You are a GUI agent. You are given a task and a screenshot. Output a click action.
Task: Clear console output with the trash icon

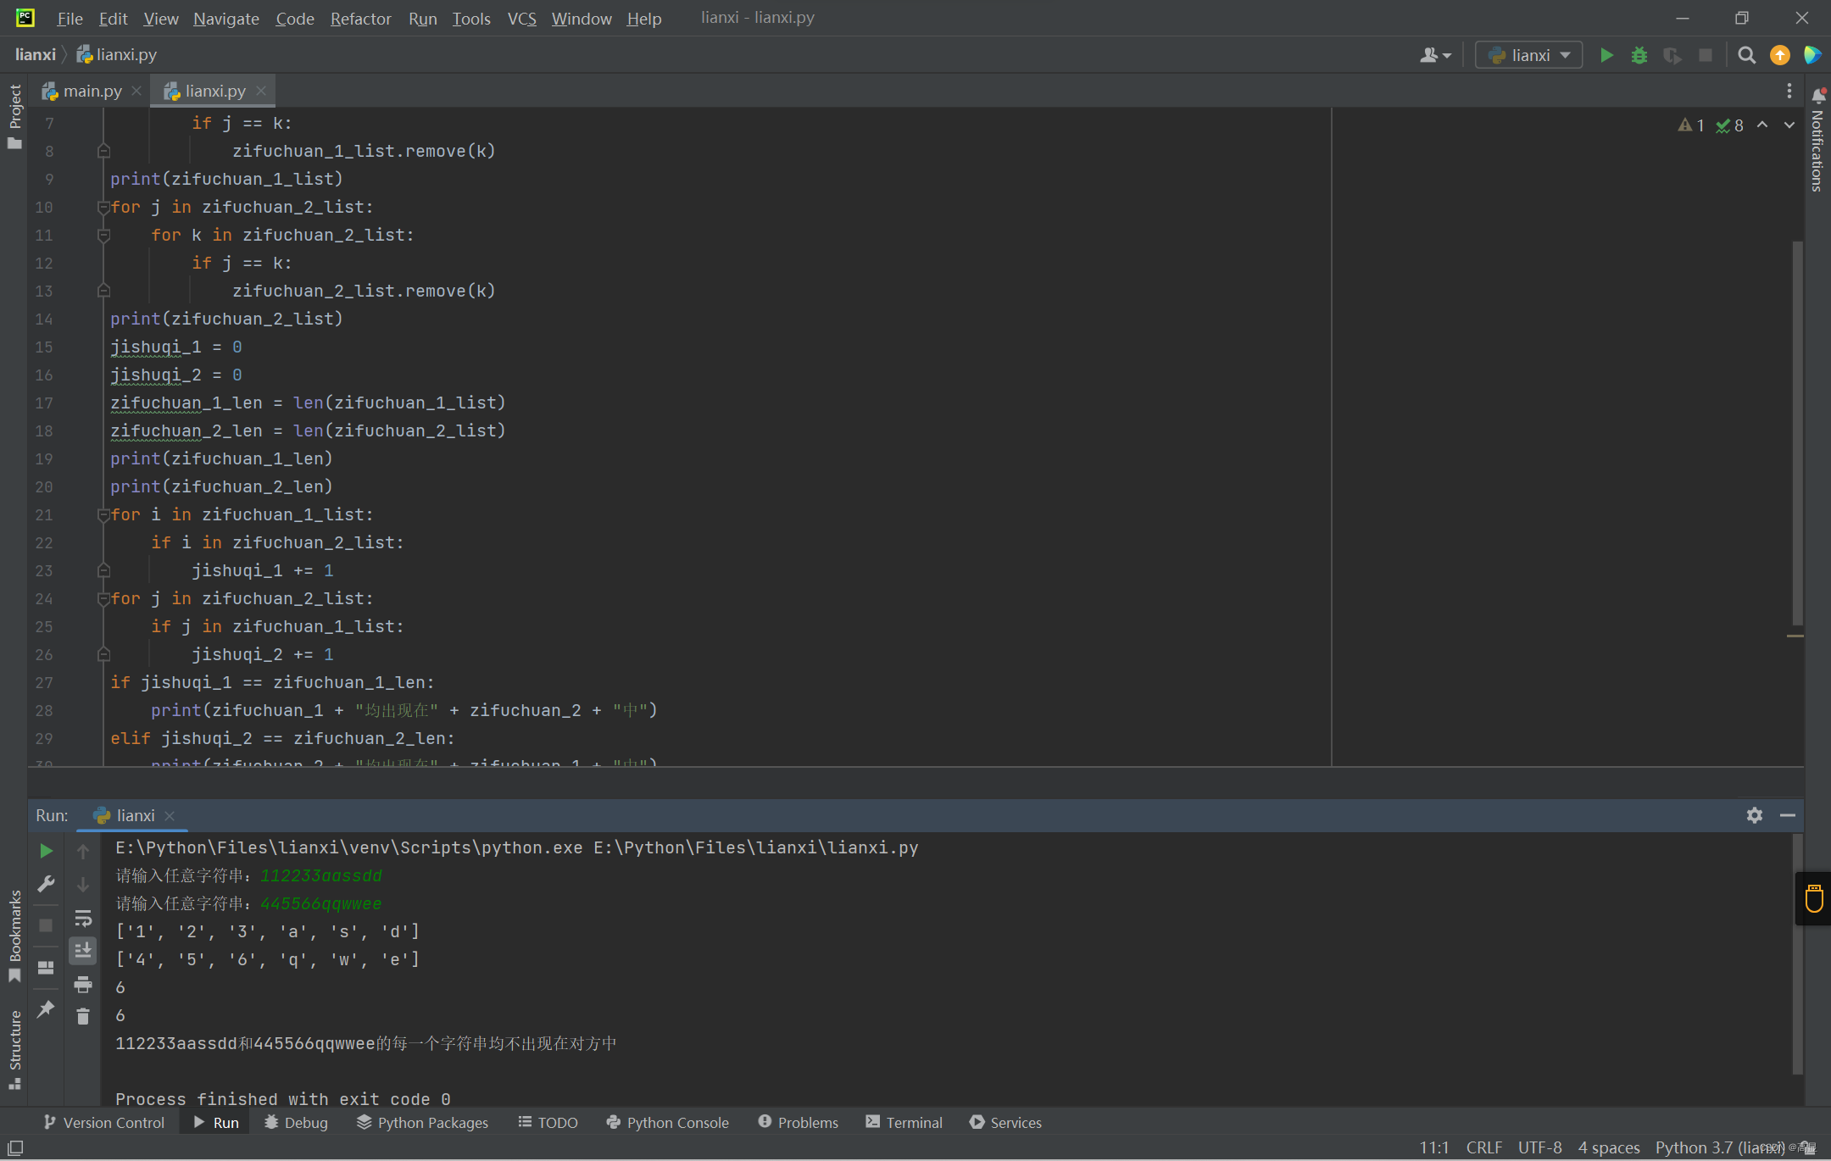click(x=83, y=1016)
